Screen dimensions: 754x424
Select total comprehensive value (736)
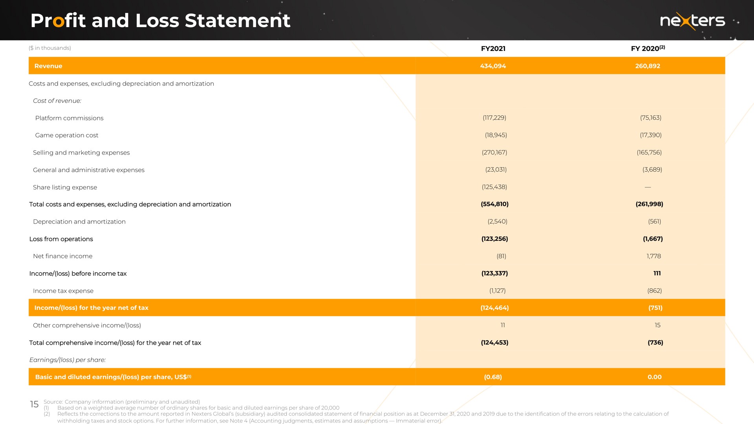click(x=655, y=342)
